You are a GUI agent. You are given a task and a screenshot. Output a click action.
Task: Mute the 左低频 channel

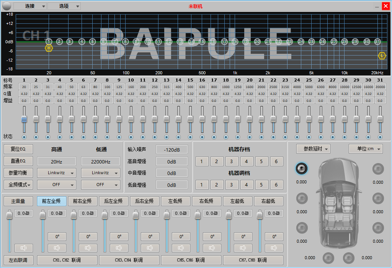pos(181,248)
